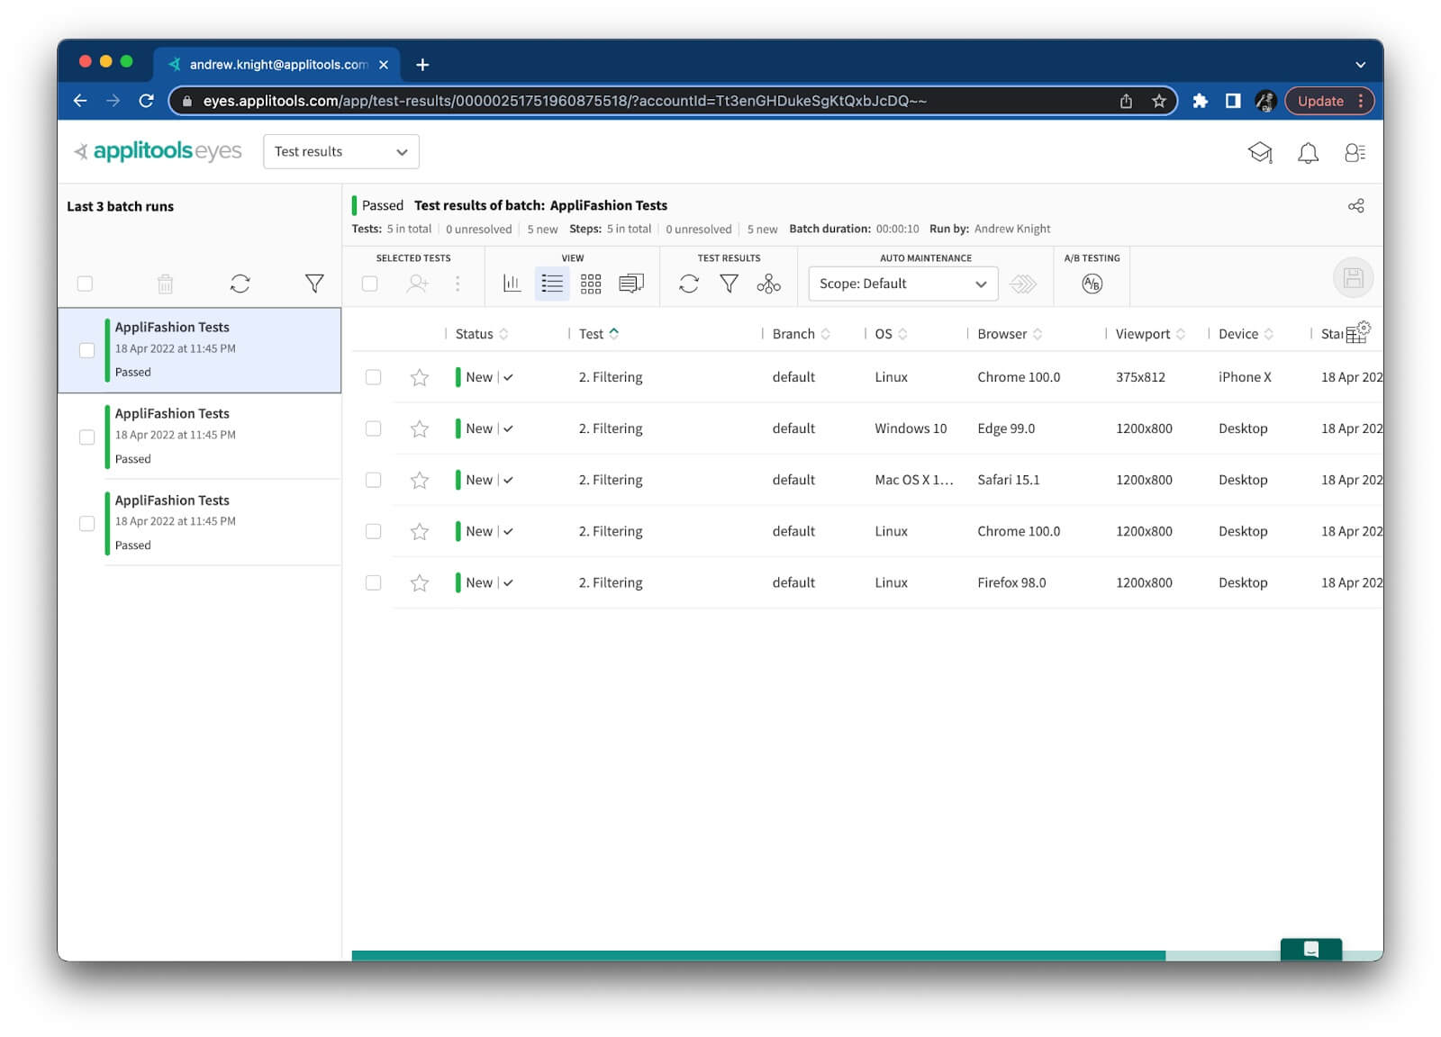1441x1037 pixels.
Task: Star the Edge 99.0 test row
Action: pyautogui.click(x=420, y=429)
